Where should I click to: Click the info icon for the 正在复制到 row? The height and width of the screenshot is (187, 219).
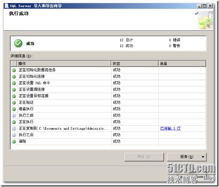14,128
